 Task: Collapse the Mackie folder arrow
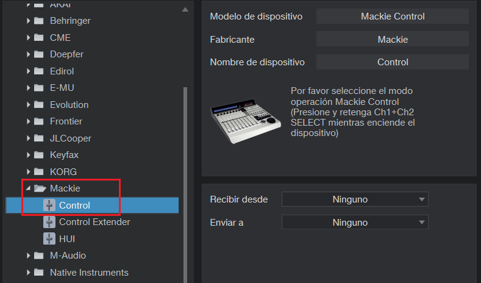pyautogui.click(x=28, y=188)
